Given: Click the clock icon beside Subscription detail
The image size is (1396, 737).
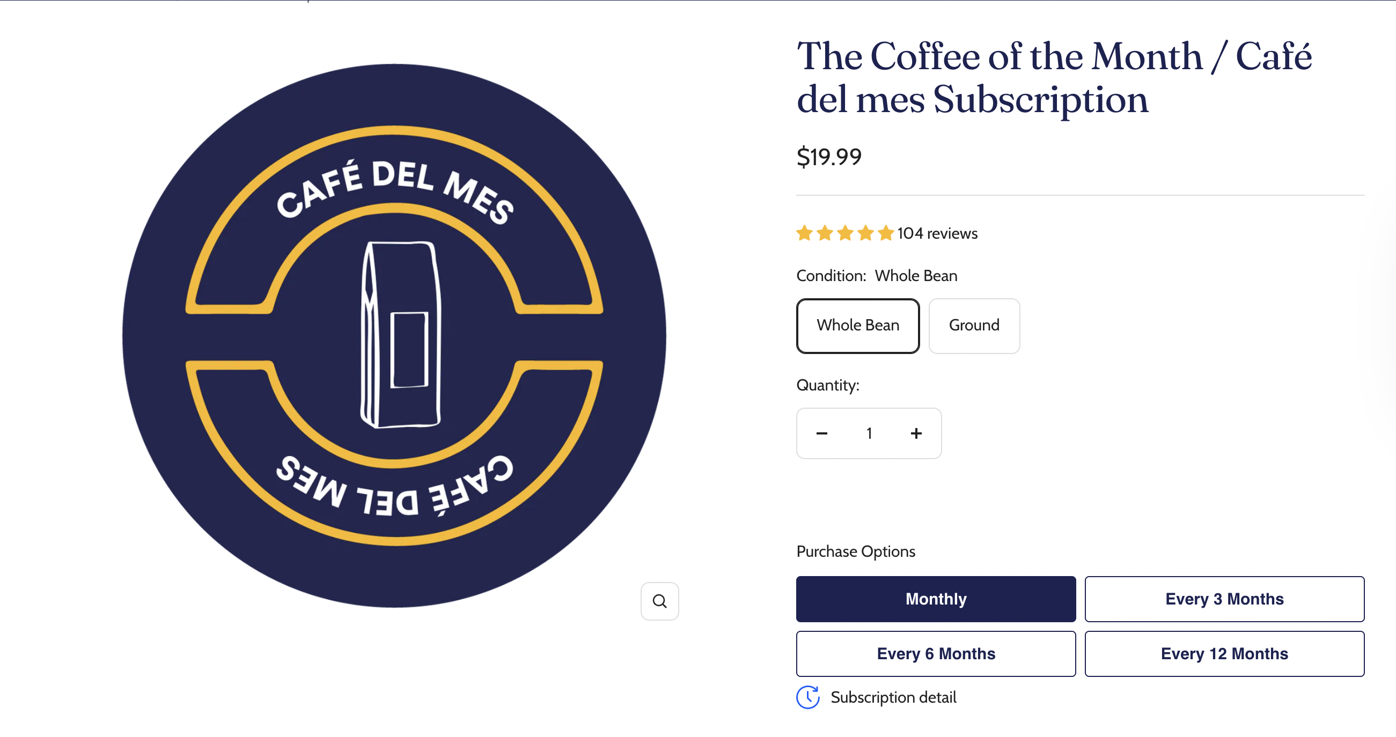Looking at the screenshot, I should [808, 698].
